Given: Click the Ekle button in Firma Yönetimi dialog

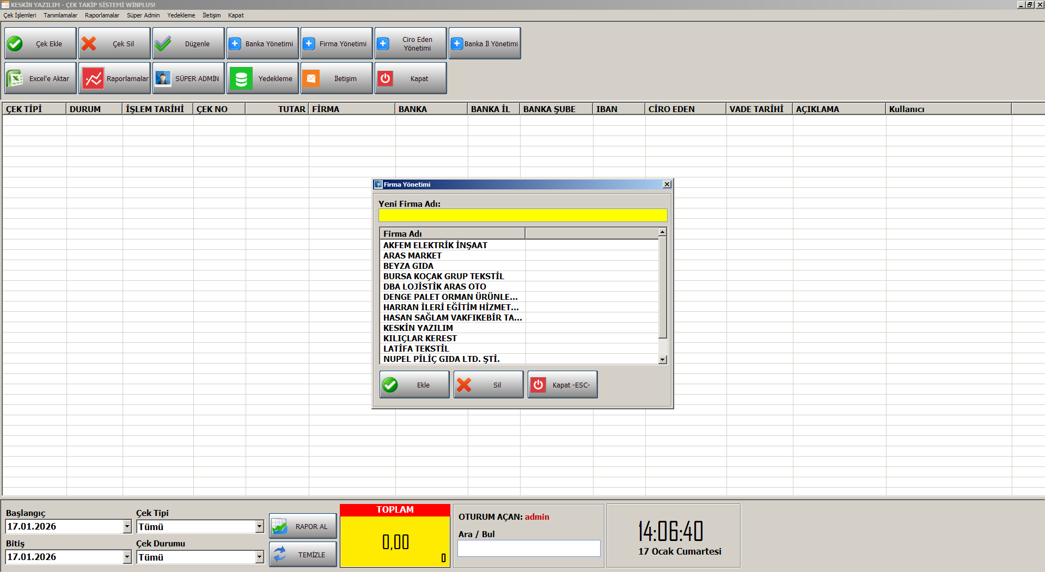Looking at the screenshot, I should pos(414,385).
